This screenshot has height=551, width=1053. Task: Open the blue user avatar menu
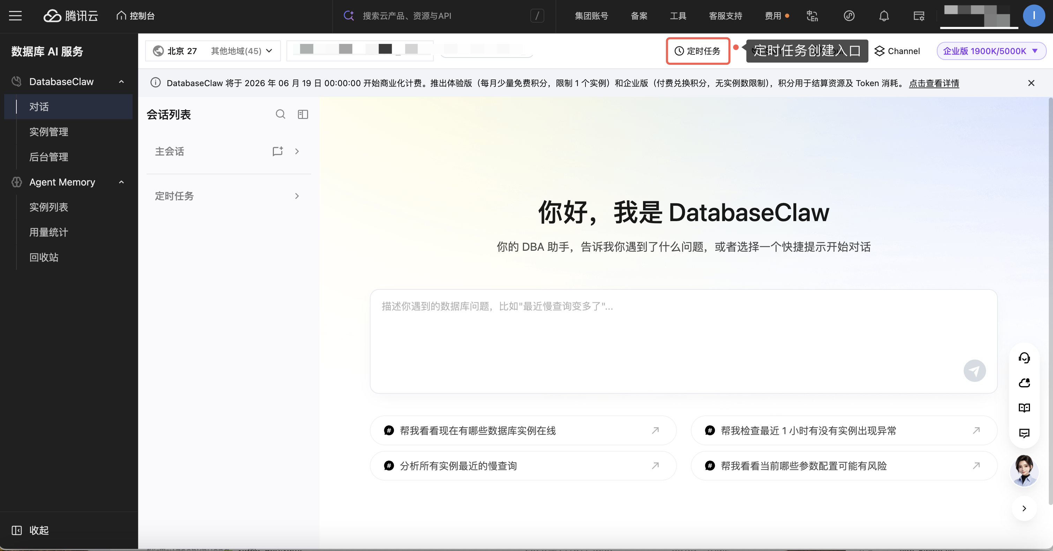tap(1034, 16)
